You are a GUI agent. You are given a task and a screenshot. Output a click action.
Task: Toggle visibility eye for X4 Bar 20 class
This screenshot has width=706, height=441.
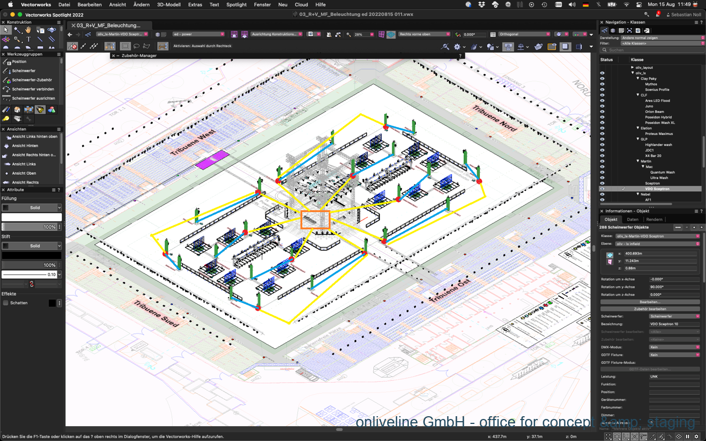(x=602, y=155)
